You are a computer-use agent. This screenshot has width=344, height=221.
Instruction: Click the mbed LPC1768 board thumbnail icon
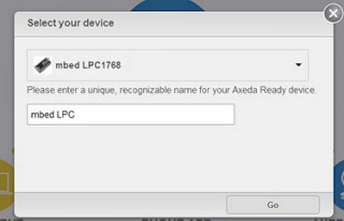point(43,65)
